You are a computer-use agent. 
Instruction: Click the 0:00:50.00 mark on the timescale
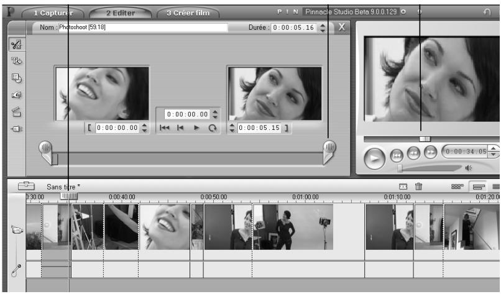tap(213, 197)
